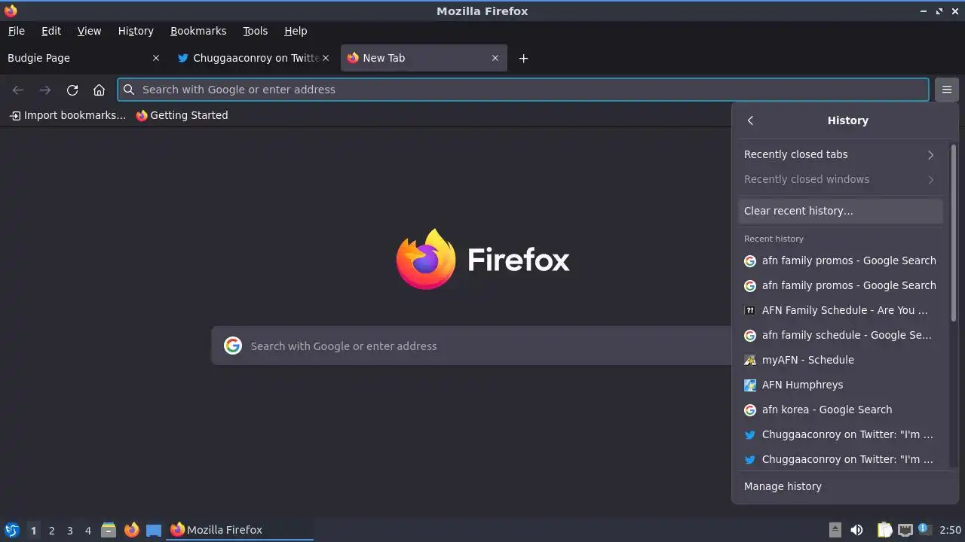Viewport: 965px width, 542px height.
Task: Open afn family schedule - Google Search entry
Action: tap(841, 335)
